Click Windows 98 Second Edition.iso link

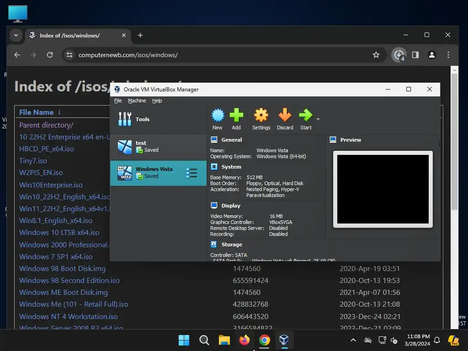point(69,281)
